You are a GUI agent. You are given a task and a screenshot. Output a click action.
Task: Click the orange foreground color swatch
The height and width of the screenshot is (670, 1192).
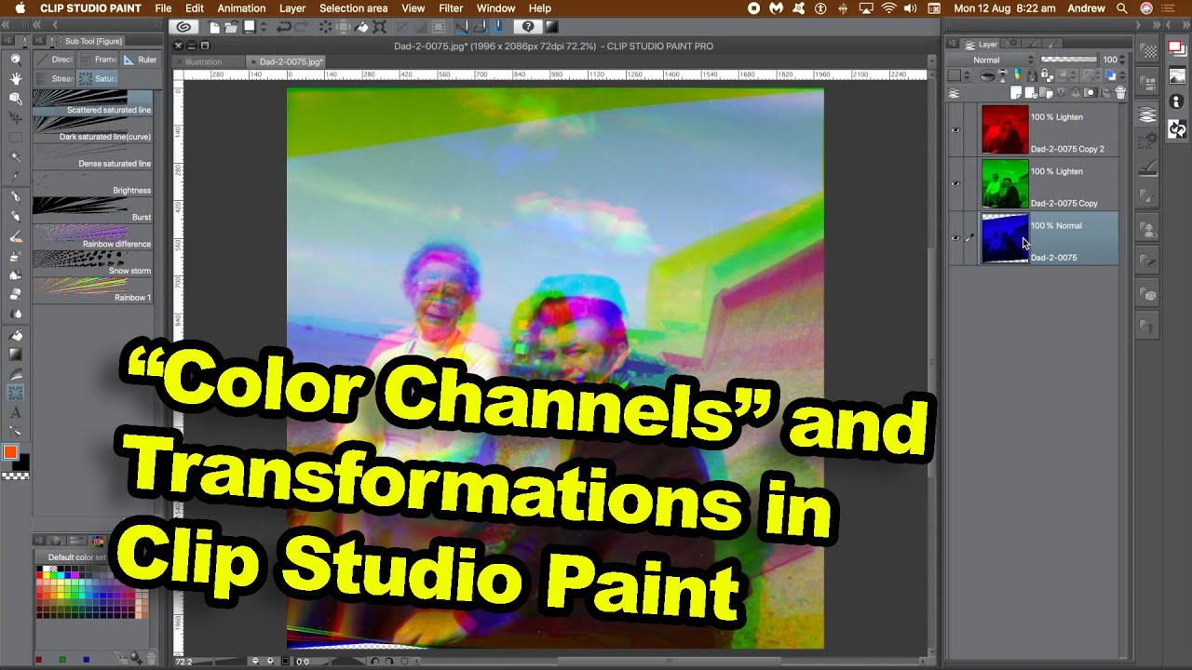coord(10,452)
